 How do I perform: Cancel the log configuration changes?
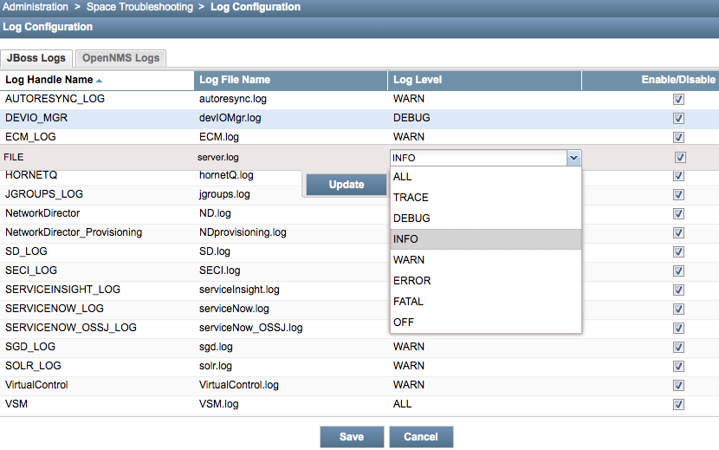pyautogui.click(x=421, y=437)
